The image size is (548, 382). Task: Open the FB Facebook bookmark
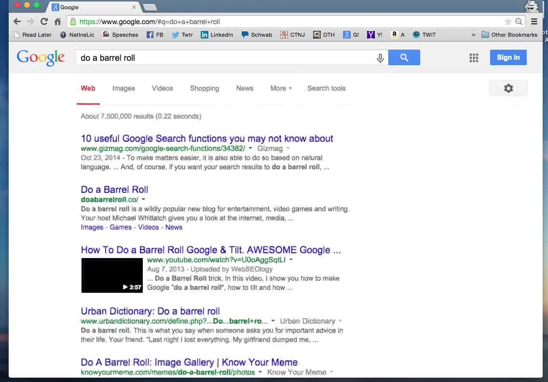coord(155,35)
